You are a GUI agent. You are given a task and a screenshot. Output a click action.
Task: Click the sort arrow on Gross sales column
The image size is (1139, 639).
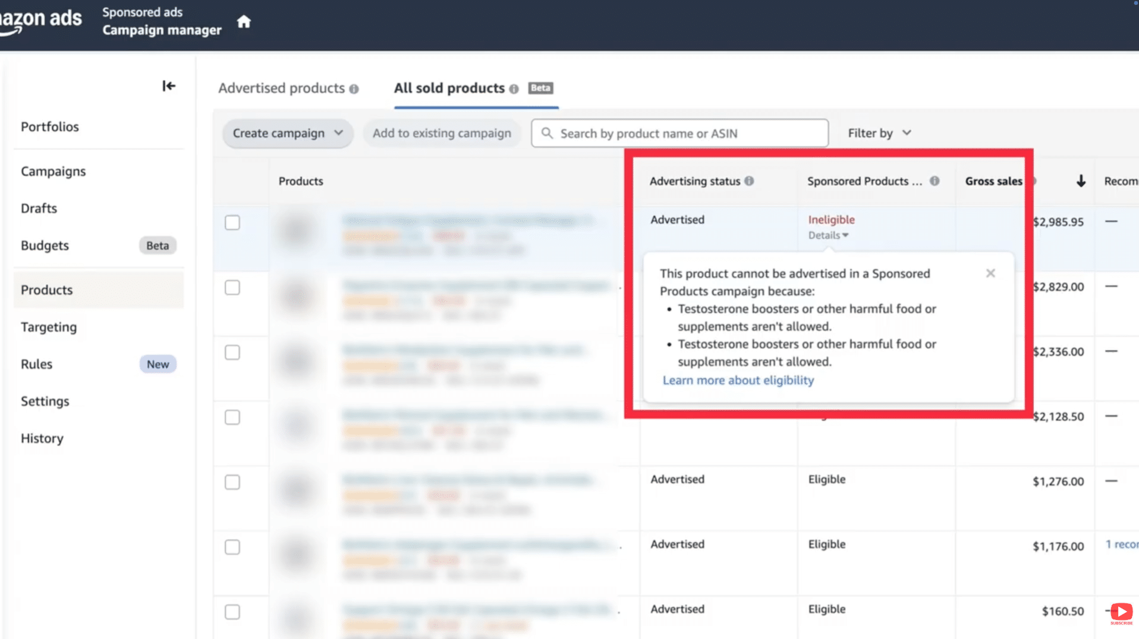(1080, 181)
